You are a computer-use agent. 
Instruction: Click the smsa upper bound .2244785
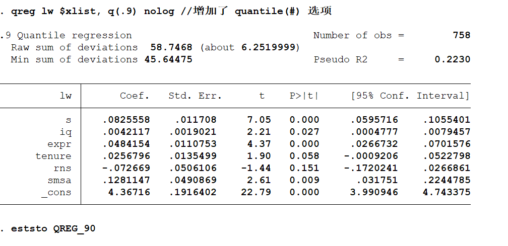(x=447, y=180)
